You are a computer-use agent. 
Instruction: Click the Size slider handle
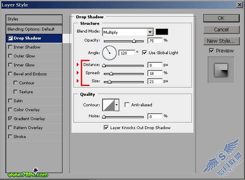[109, 81]
